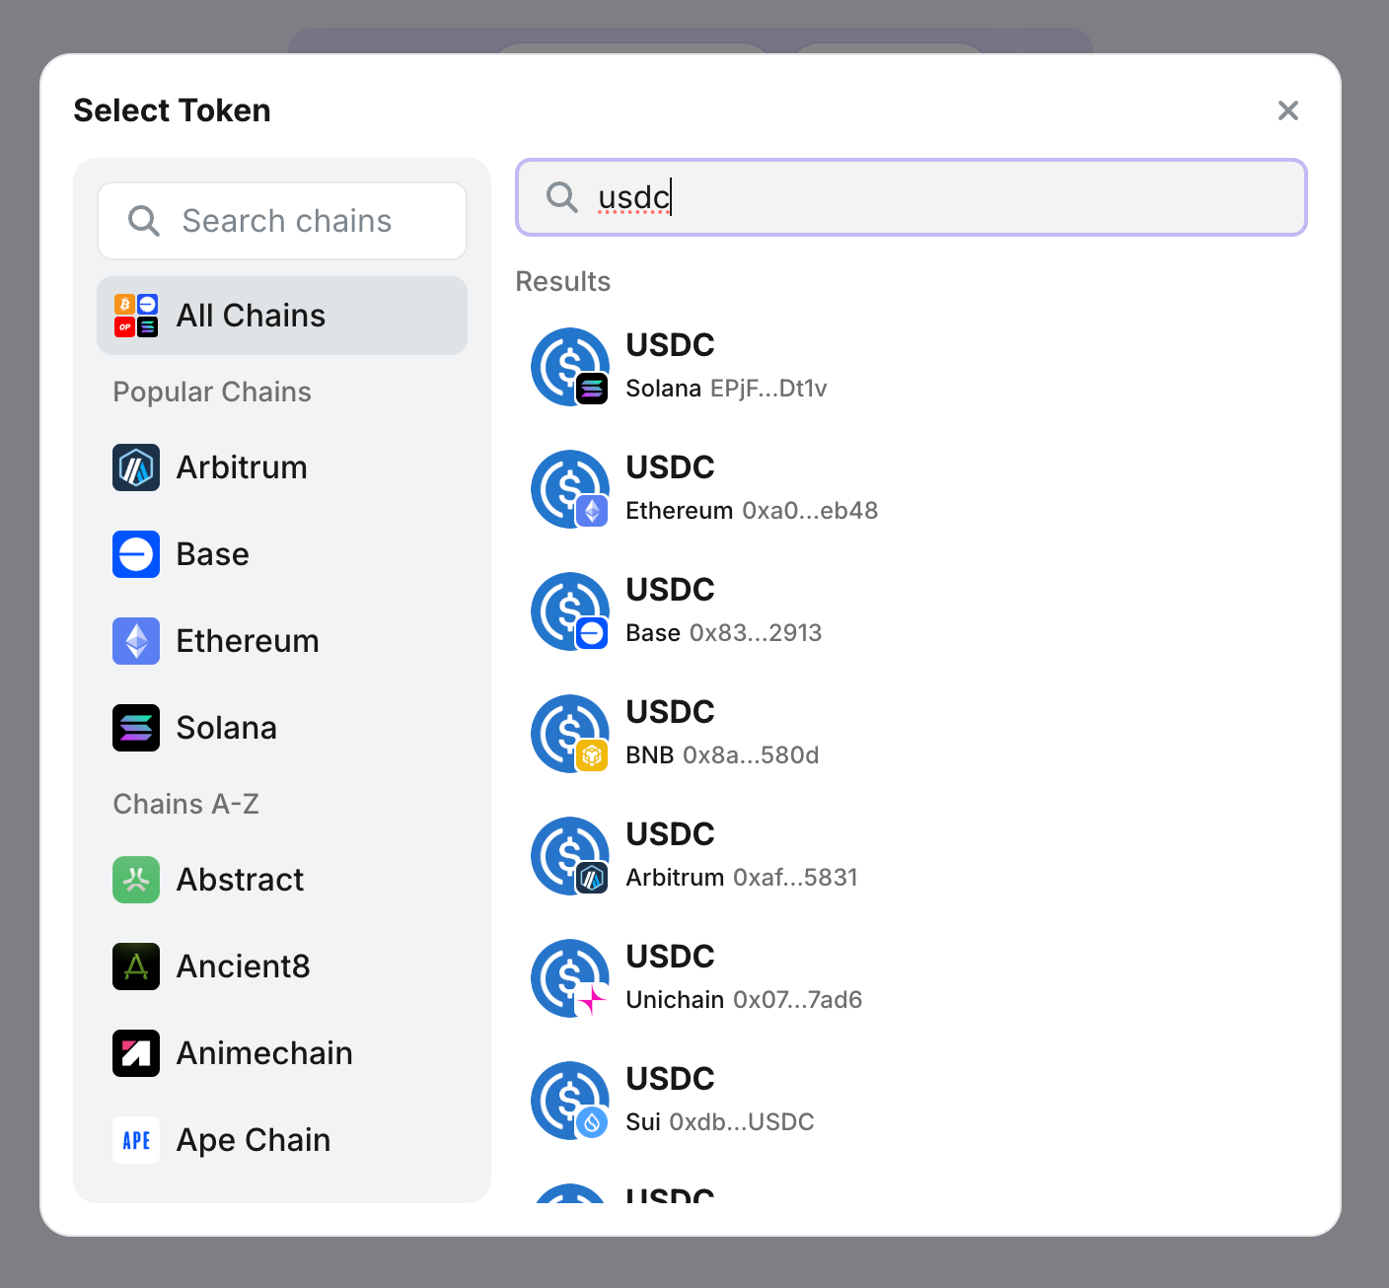Screen dimensions: 1389x1288
Task: Select USDC on BNB
Action: (912, 734)
